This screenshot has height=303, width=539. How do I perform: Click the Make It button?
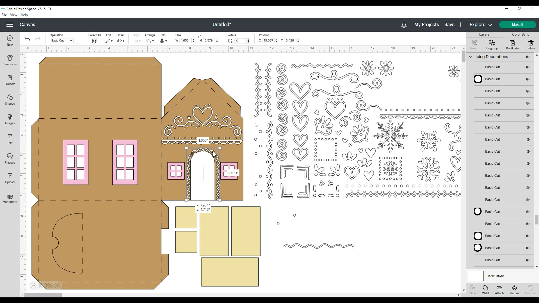tap(517, 25)
